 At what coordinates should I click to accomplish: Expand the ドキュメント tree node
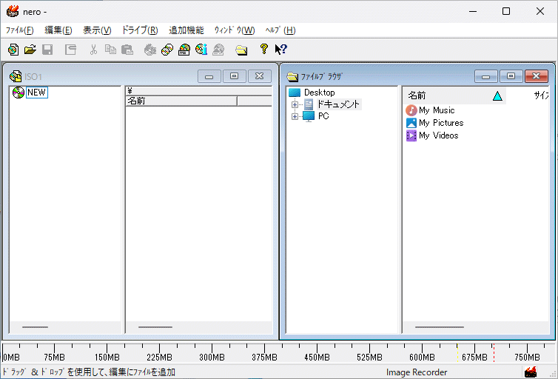coord(295,104)
